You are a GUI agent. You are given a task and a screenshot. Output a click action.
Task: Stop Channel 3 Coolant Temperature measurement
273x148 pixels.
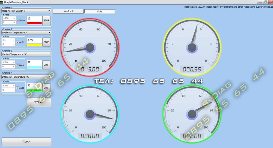[46, 65]
